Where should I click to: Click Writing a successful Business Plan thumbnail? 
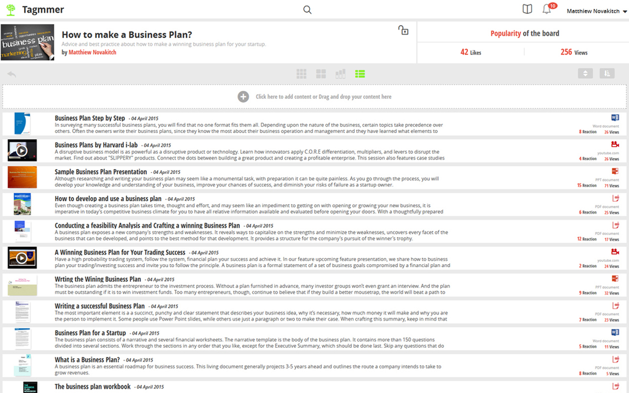pos(22,311)
